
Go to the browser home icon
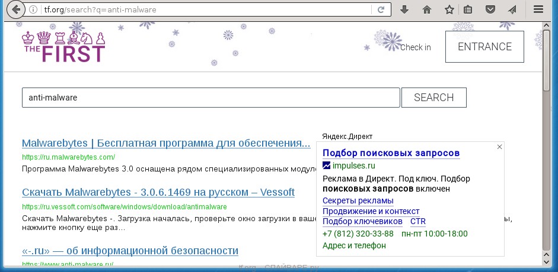tap(427, 9)
